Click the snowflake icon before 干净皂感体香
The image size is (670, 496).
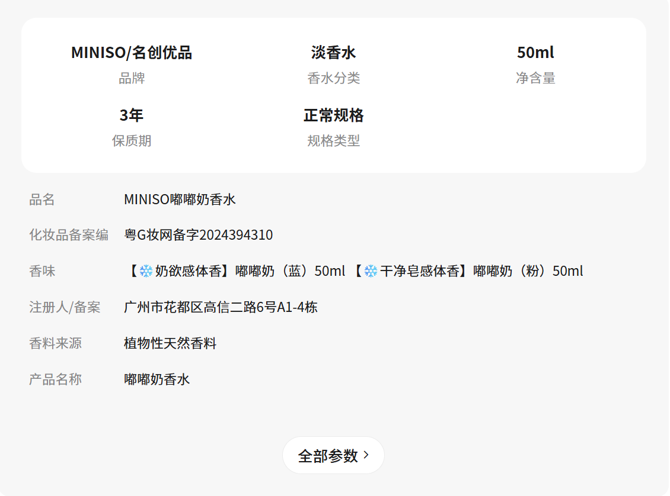pyautogui.click(x=371, y=271)
